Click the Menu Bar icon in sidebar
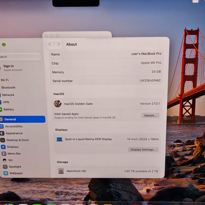This screenshot has width=205, height=205. click(x=4, y=154)
